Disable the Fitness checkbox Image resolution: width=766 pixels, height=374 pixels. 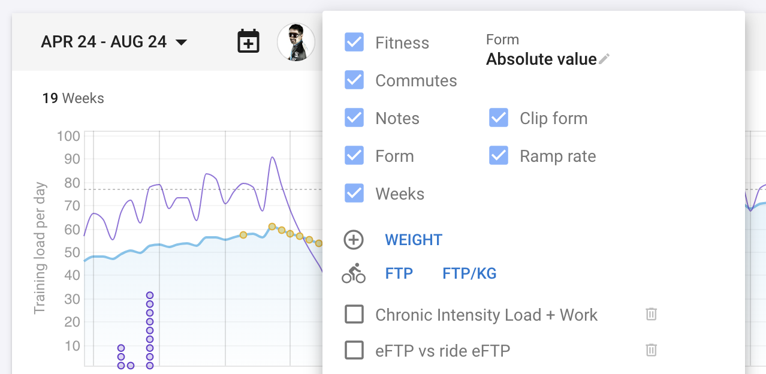pyautogui.click(x=354, y=42)
